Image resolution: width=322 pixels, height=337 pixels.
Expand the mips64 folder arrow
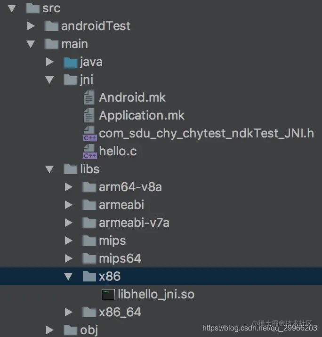pos(69,258)
